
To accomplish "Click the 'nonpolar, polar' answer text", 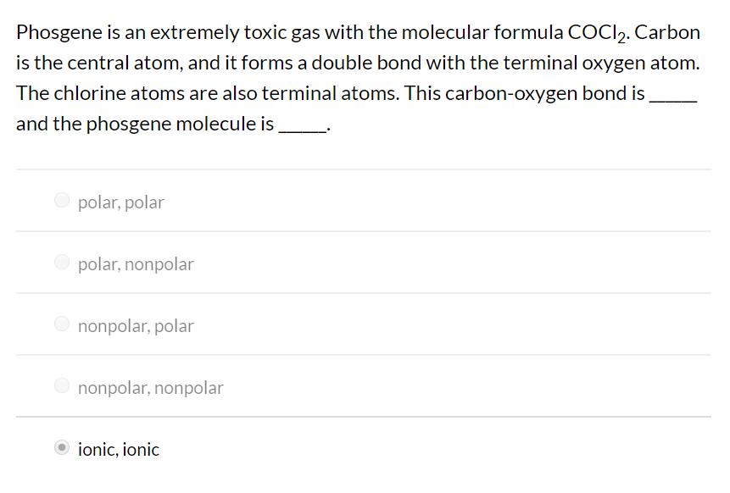I will pos(135,325).
